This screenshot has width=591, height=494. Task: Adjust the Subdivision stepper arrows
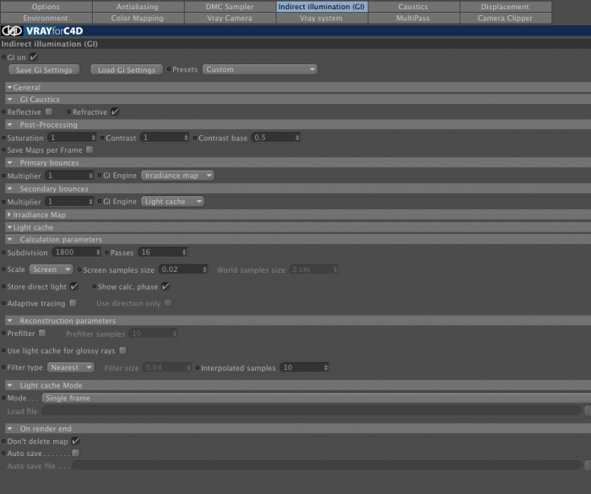tap(98, 252)
